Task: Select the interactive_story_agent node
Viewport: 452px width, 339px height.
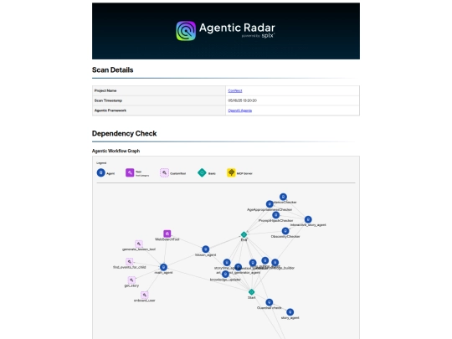Action: 308,219
